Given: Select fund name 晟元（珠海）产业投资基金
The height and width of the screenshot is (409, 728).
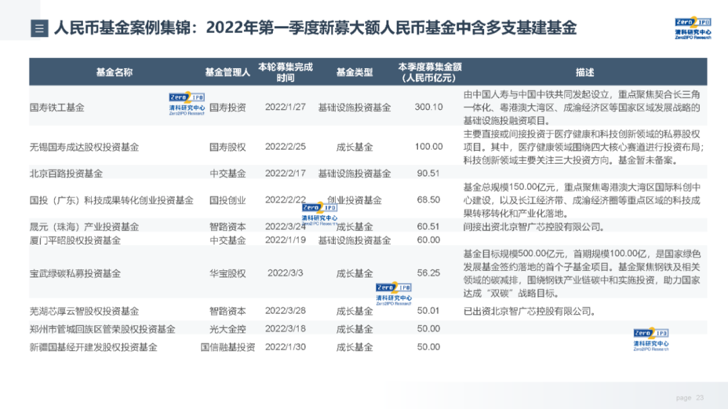Looking at the screenshot, I should (84, 227).
